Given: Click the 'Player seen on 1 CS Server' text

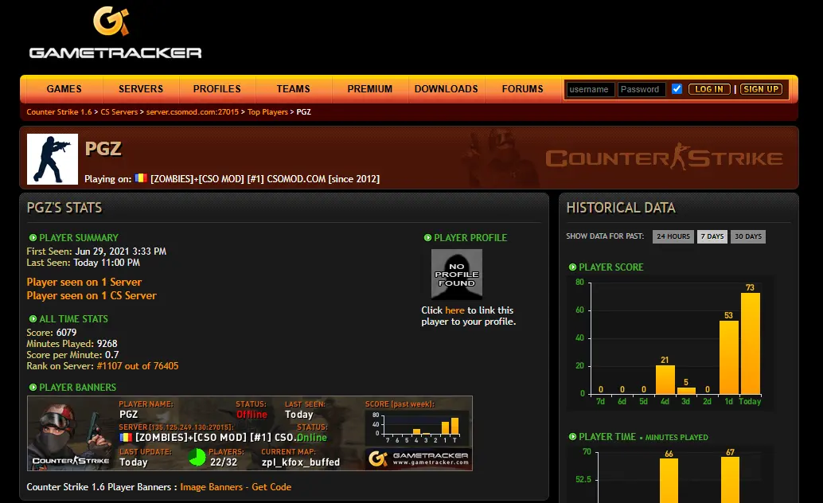Looking at the screenshot, I should [92, 295].
